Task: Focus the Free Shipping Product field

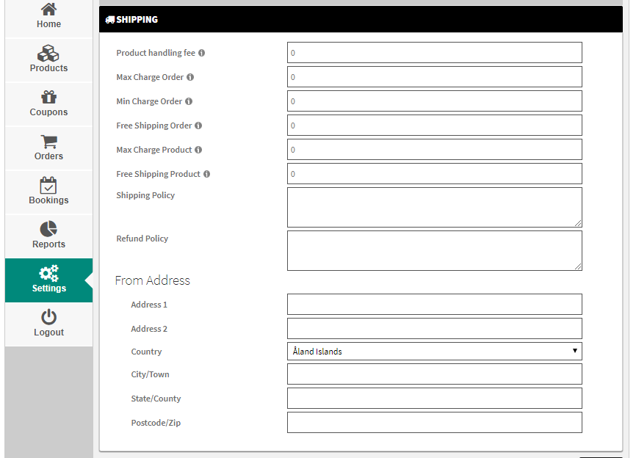Action: click(x=435, y=174)
